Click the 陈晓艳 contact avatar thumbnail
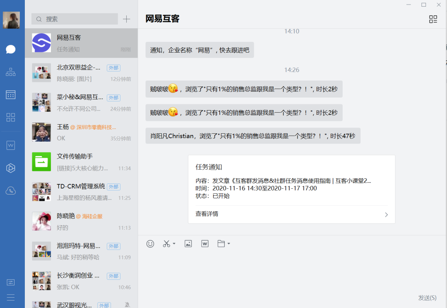447x308 pixels. coord(41,221)
